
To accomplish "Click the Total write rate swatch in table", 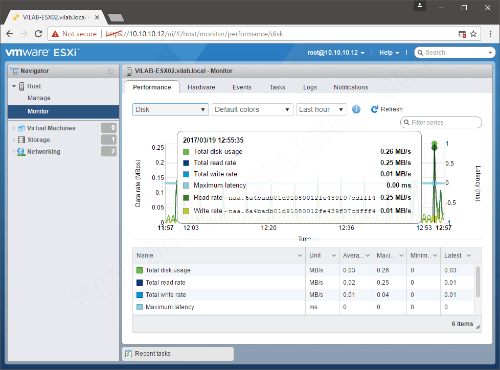I will pyautogui.click(x=140, y=295).
